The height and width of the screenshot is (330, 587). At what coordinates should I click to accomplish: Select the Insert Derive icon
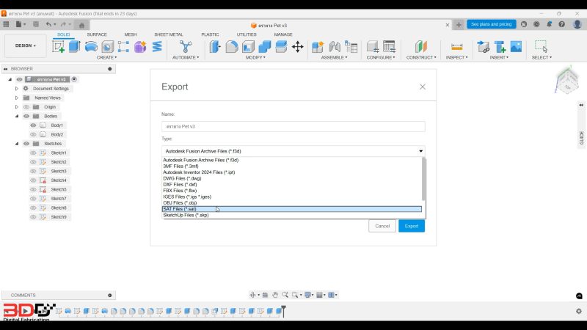pyautogui.click(x=484, y=47)
